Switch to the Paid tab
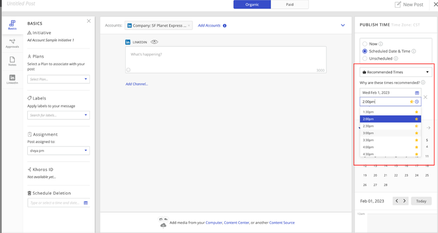Screen dimensions: 438x233 (290, 5)
